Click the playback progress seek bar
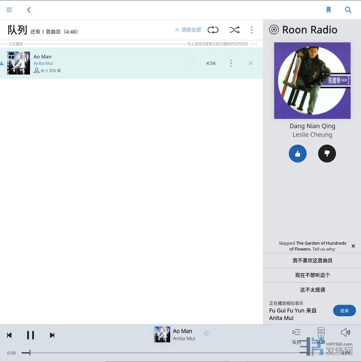The height and width of the screenshot is (362, 361). [177, 352]
